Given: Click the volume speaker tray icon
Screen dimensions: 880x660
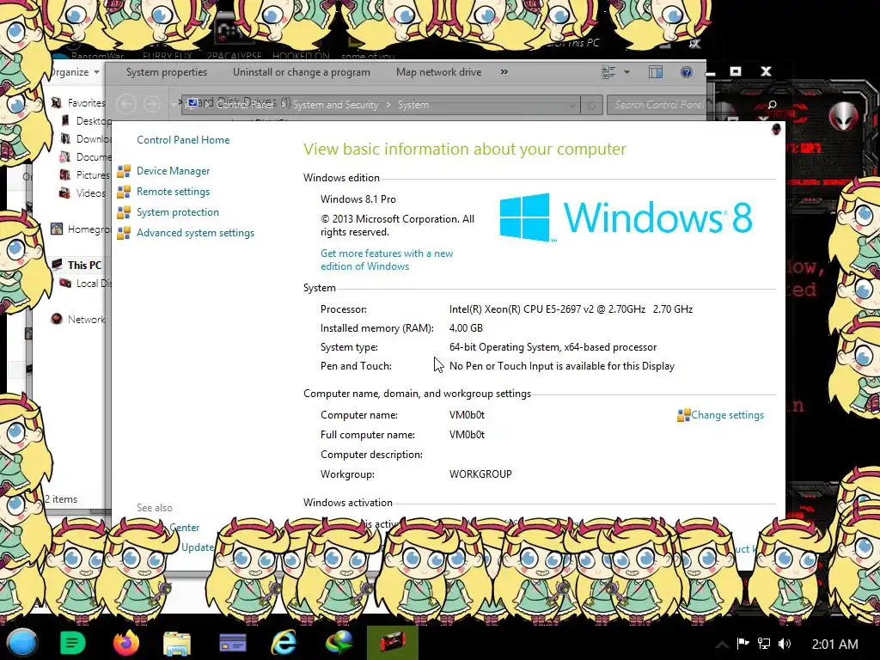Looking at the screenshot, I should (x=785, y=644).
